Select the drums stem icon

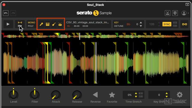(60, 24)
